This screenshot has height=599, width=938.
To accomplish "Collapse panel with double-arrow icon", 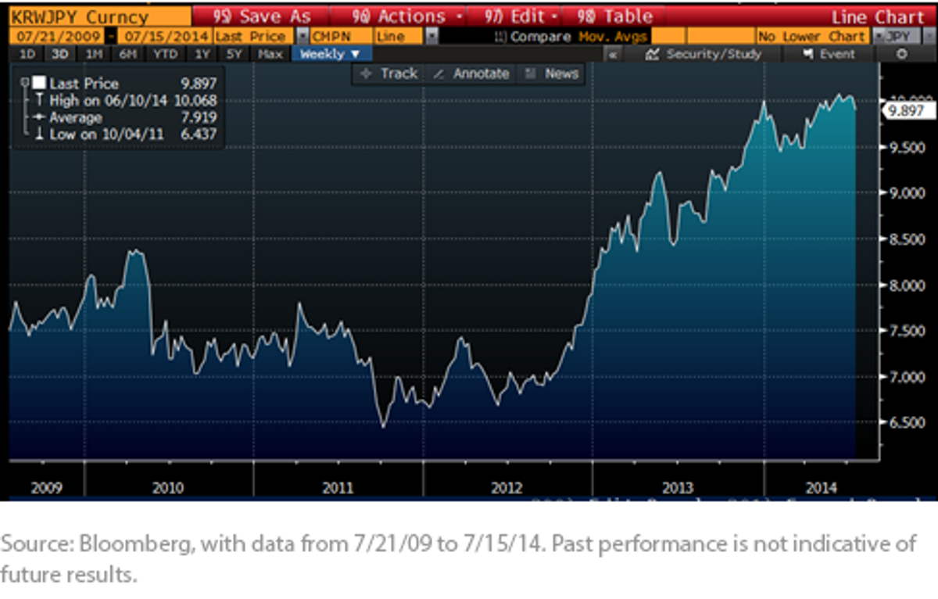I will pos(614,55).
